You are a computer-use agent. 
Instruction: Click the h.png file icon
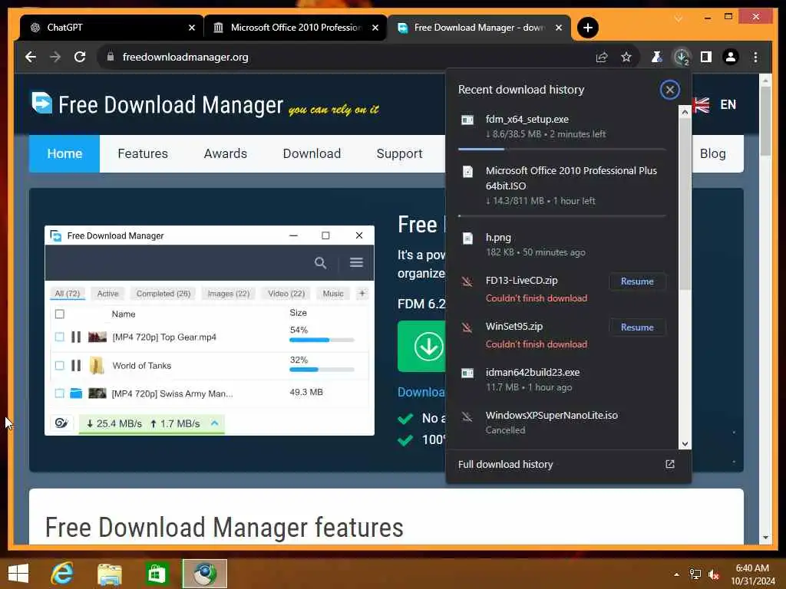pos(467,239)
